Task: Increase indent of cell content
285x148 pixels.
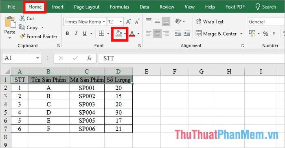Action: [186, 34]
